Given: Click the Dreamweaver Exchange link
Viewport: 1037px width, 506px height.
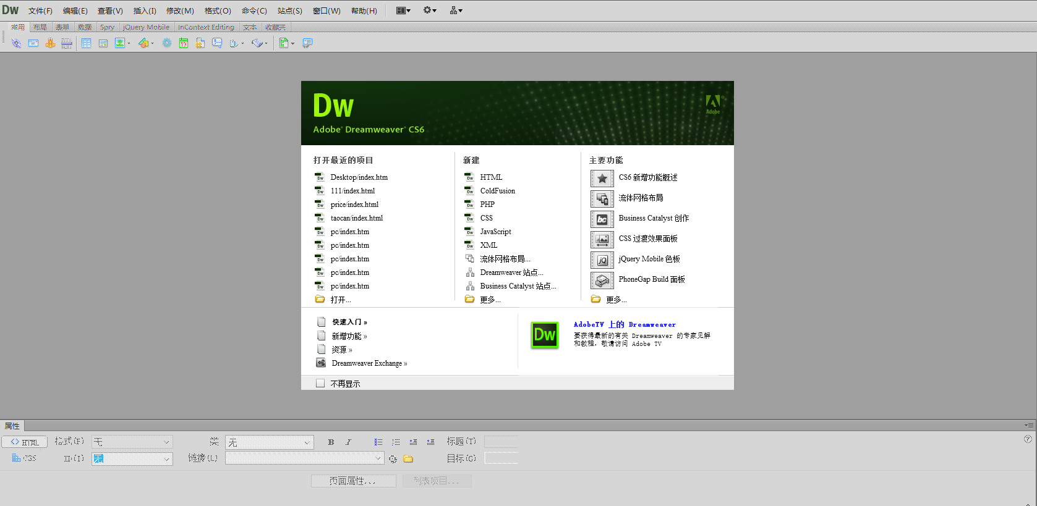Looking at the screenshot, I should click(369, 363).
